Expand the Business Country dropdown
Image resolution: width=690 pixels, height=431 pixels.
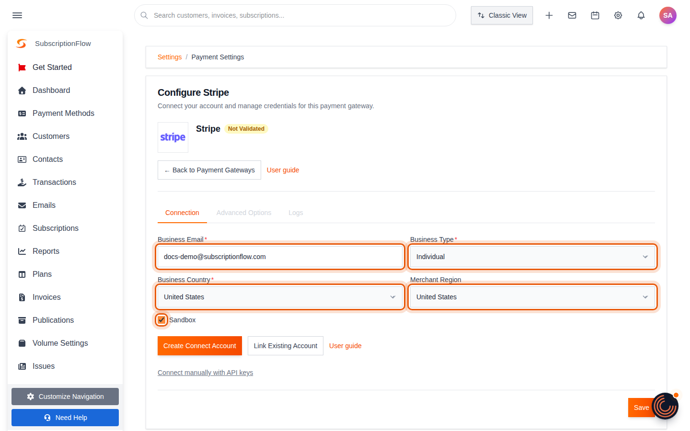[280, 297]
